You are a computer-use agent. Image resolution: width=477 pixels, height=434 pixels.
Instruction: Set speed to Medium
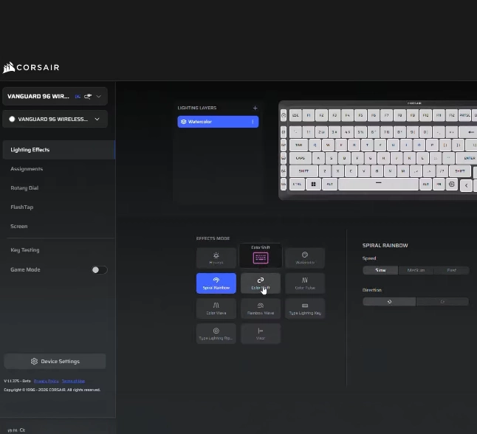pyautogui.click(x=416, y=270)
